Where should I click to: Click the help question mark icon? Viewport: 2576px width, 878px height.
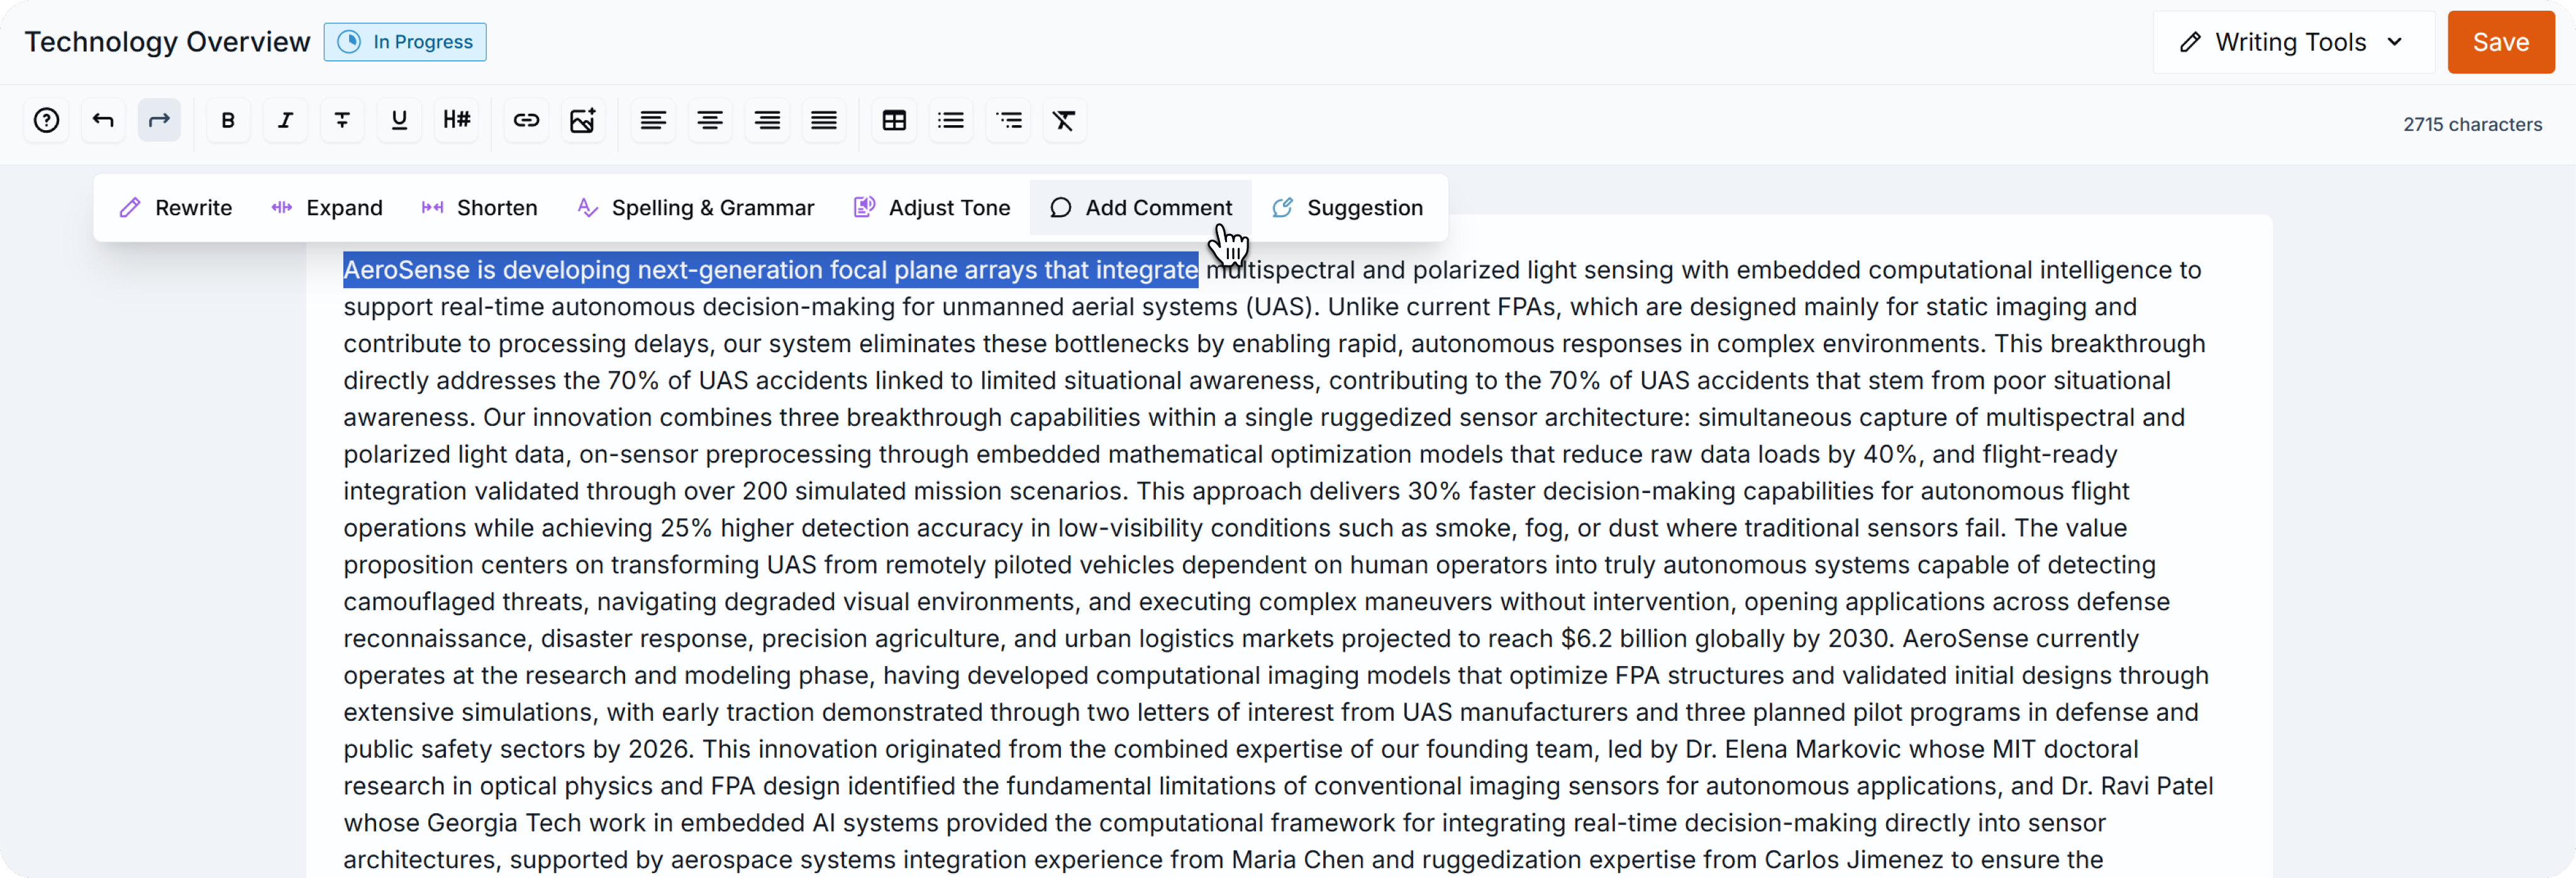coord(46,121)
